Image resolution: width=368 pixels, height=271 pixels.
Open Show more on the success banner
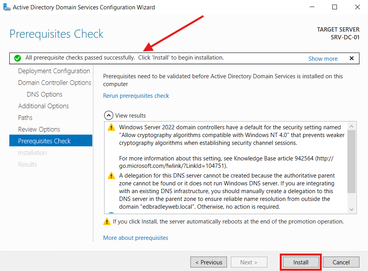[323, 58]
